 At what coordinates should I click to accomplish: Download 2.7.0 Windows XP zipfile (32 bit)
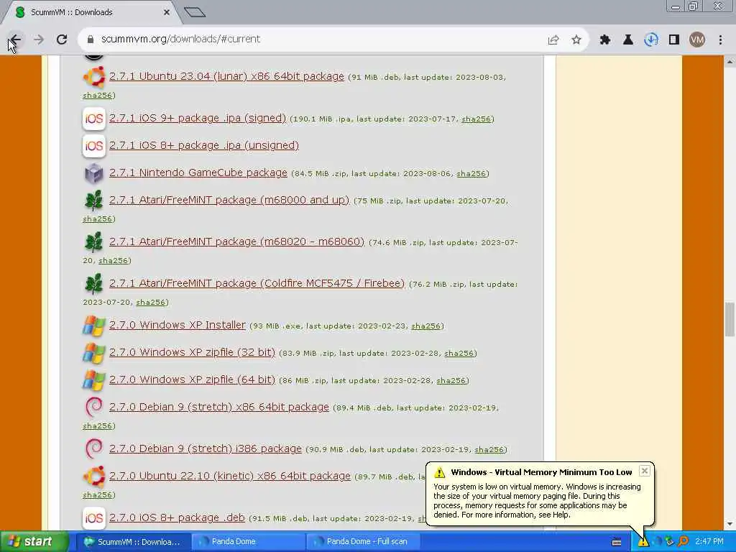193,352
